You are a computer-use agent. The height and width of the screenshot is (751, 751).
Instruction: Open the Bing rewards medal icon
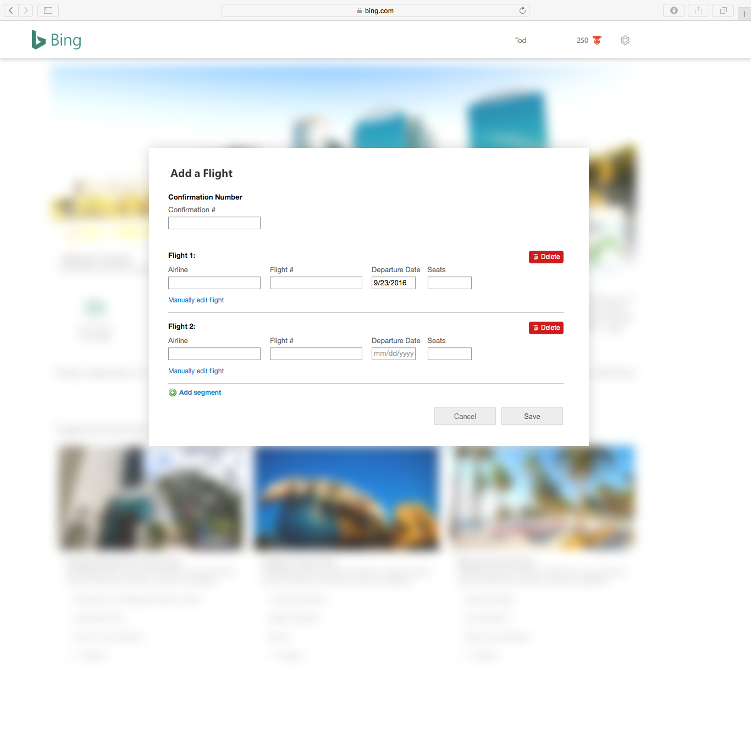point(597,40)
